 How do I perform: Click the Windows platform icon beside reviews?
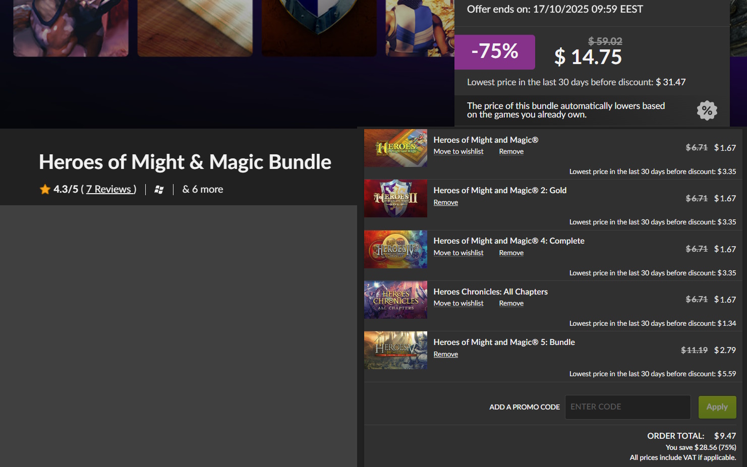pos(159,190)
